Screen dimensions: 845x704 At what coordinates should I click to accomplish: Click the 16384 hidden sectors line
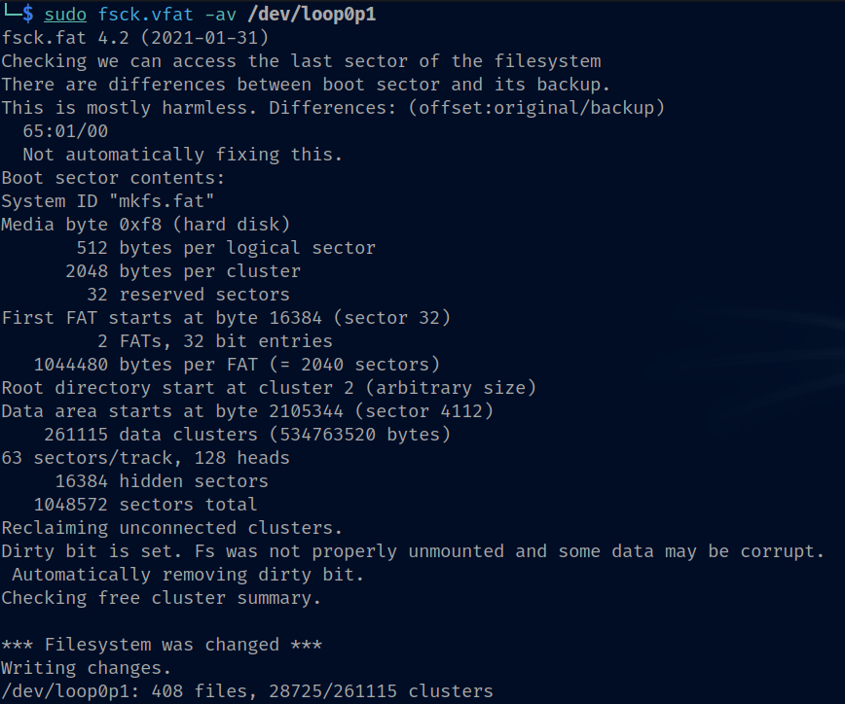click(x=162, y=481)
